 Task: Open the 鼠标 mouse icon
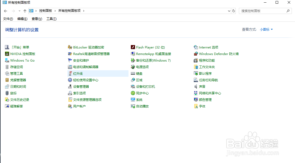tap(7, 93)
